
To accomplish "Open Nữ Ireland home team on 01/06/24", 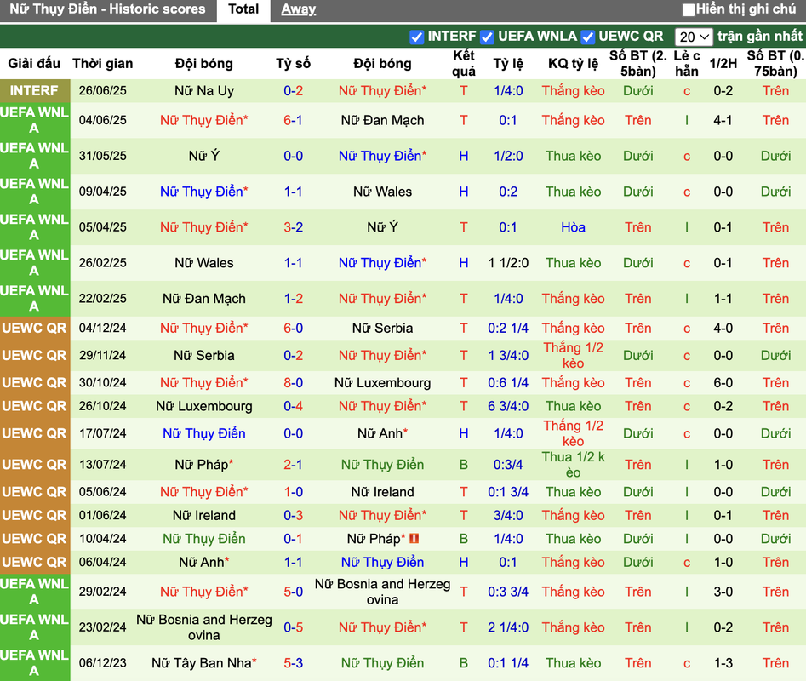I will pyautogui.click(x=204, y=516).
